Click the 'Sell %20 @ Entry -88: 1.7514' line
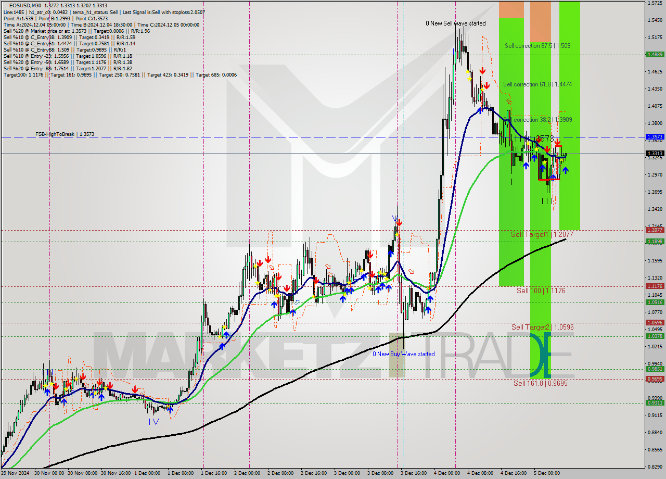 [x=68, y=68]
